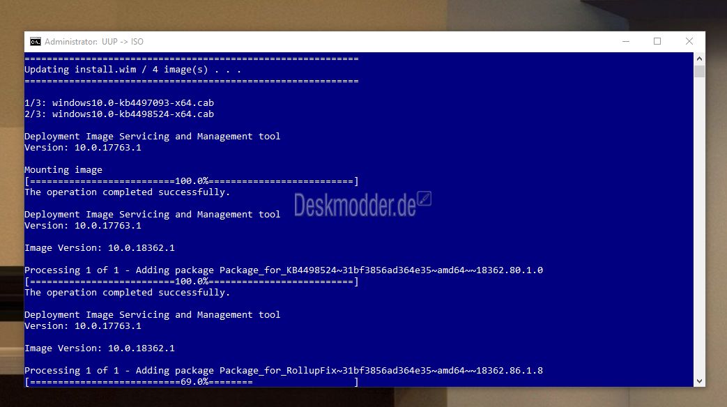Click the 'Updating install.wim / 4 image(s)' line
Screen dimensions: 727x407
(x=132, y=70)
